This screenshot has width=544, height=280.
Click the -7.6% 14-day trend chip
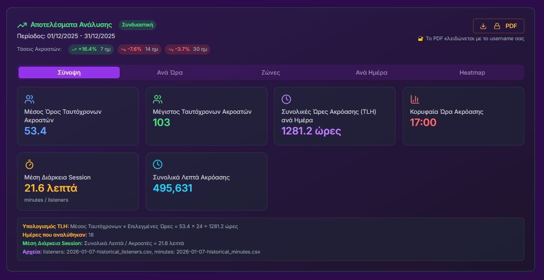(x=139, y=49)
